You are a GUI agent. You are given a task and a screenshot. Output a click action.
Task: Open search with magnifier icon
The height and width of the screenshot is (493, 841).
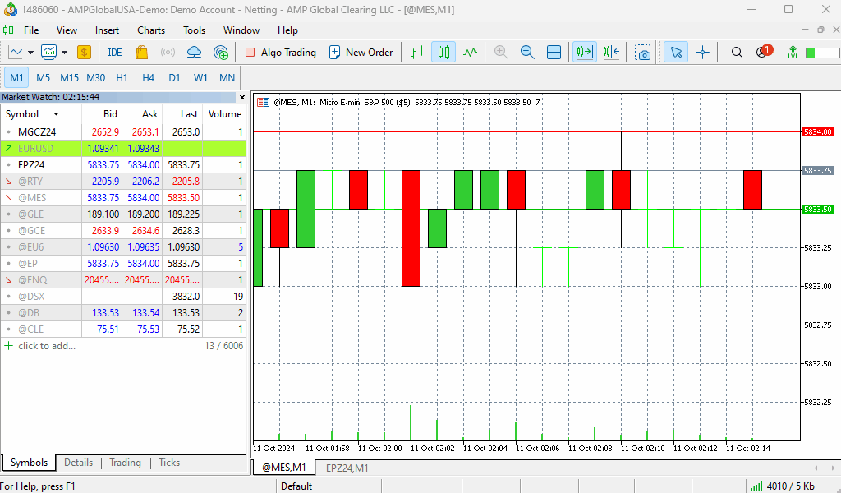[737, 52]
